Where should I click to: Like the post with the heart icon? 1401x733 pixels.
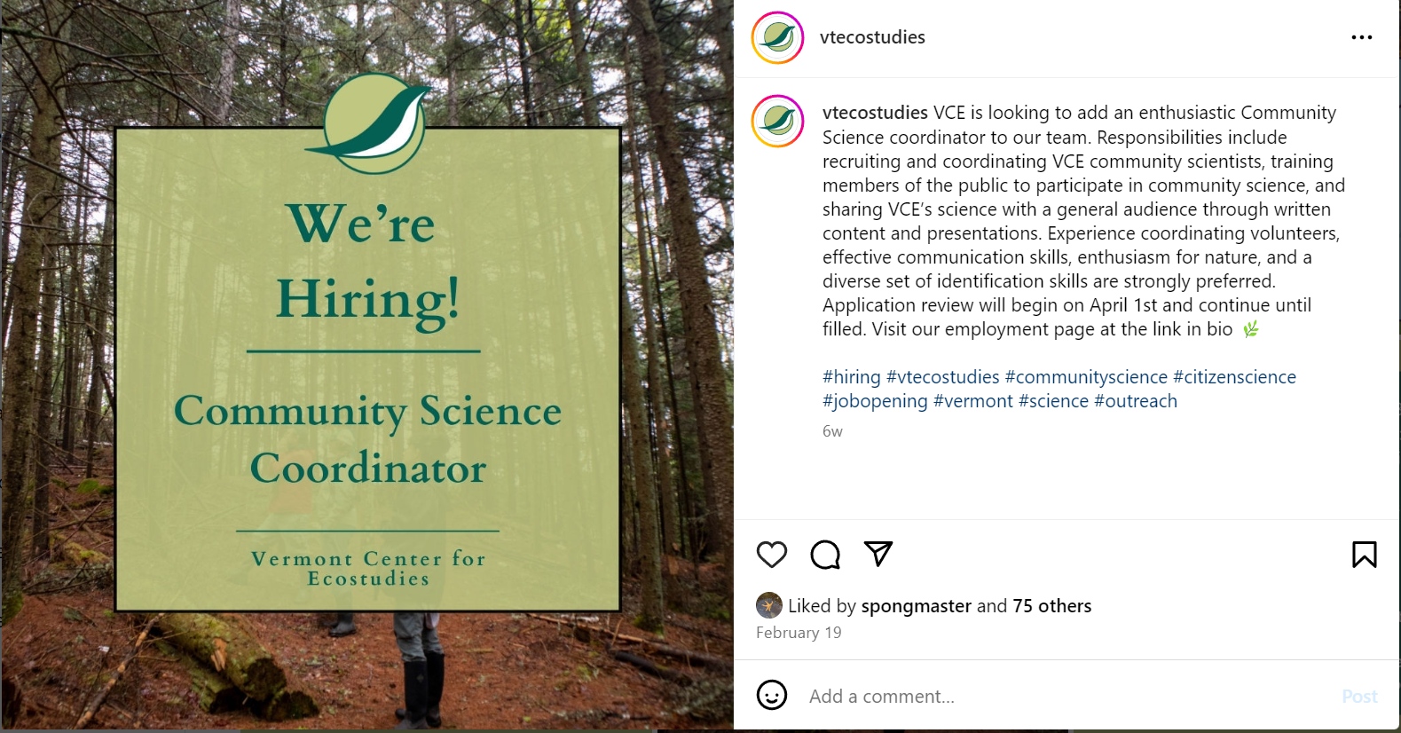click(x=772, y=555)
